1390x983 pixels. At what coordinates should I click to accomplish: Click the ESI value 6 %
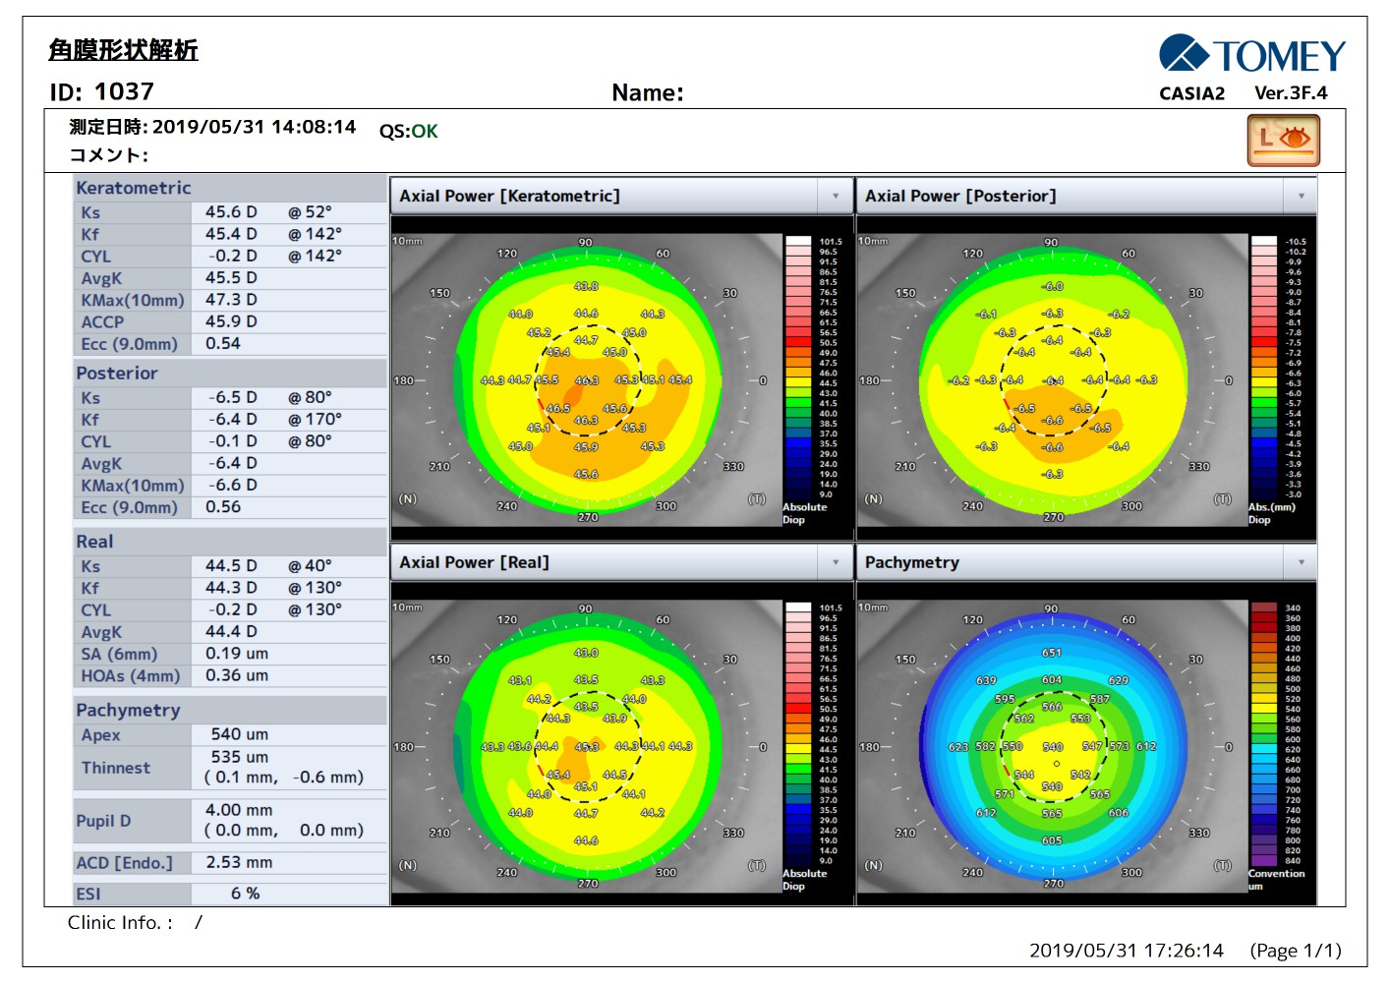coord(246,894)
